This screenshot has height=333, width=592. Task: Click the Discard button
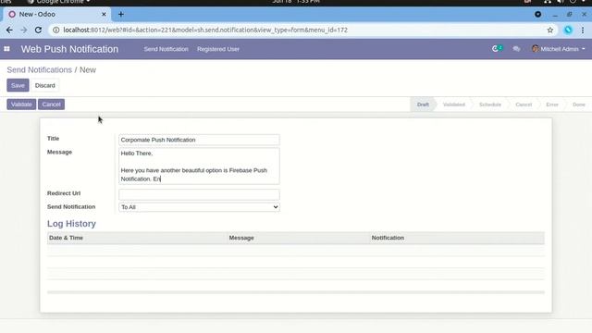45,85
